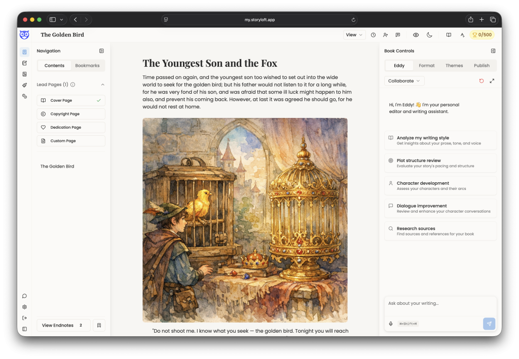Open the image gallery icon in left rail

point(24,74)
